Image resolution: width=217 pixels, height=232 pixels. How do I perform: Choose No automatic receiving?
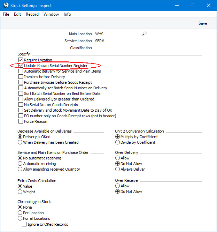20,158
